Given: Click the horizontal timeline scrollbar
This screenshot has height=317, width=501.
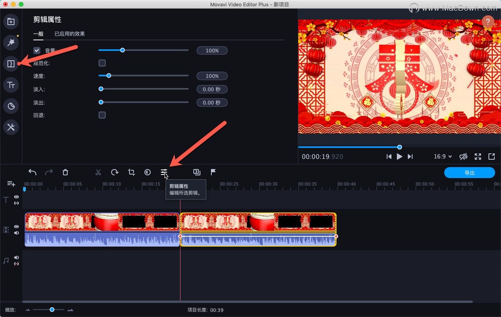Looking at the screenshot, I should pos(247,302).
